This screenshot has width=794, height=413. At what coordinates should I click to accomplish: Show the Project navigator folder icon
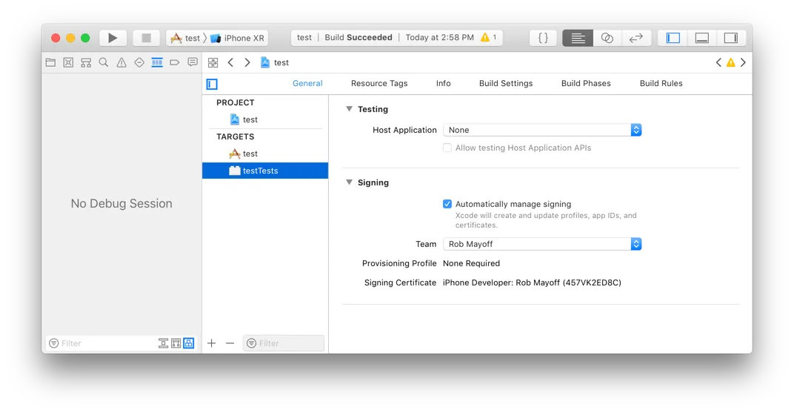(50, 62)
